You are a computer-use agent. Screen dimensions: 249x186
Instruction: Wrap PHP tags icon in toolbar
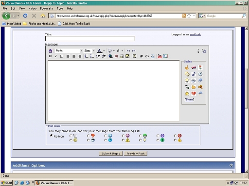pos(152,56)
